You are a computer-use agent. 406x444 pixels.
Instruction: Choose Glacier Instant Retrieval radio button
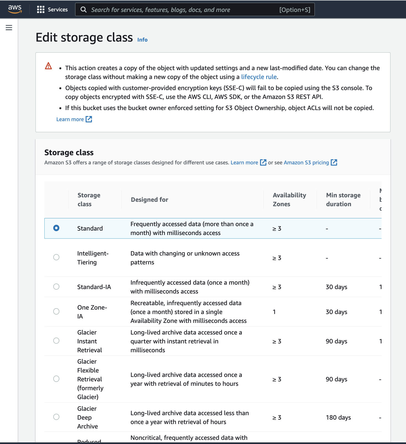(56, 341)
